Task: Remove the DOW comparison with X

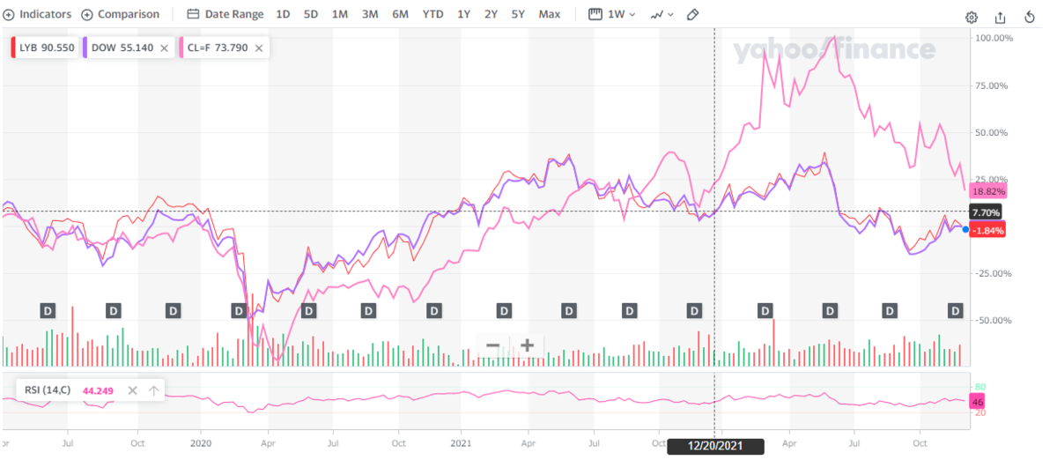Action: coord(164,48)
